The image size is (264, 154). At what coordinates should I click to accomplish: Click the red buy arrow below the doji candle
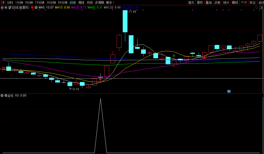click(x=101, y=79)
